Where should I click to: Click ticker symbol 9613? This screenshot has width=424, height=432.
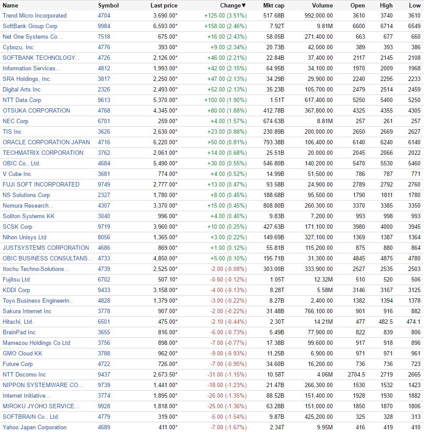click(x=104, y=100)
